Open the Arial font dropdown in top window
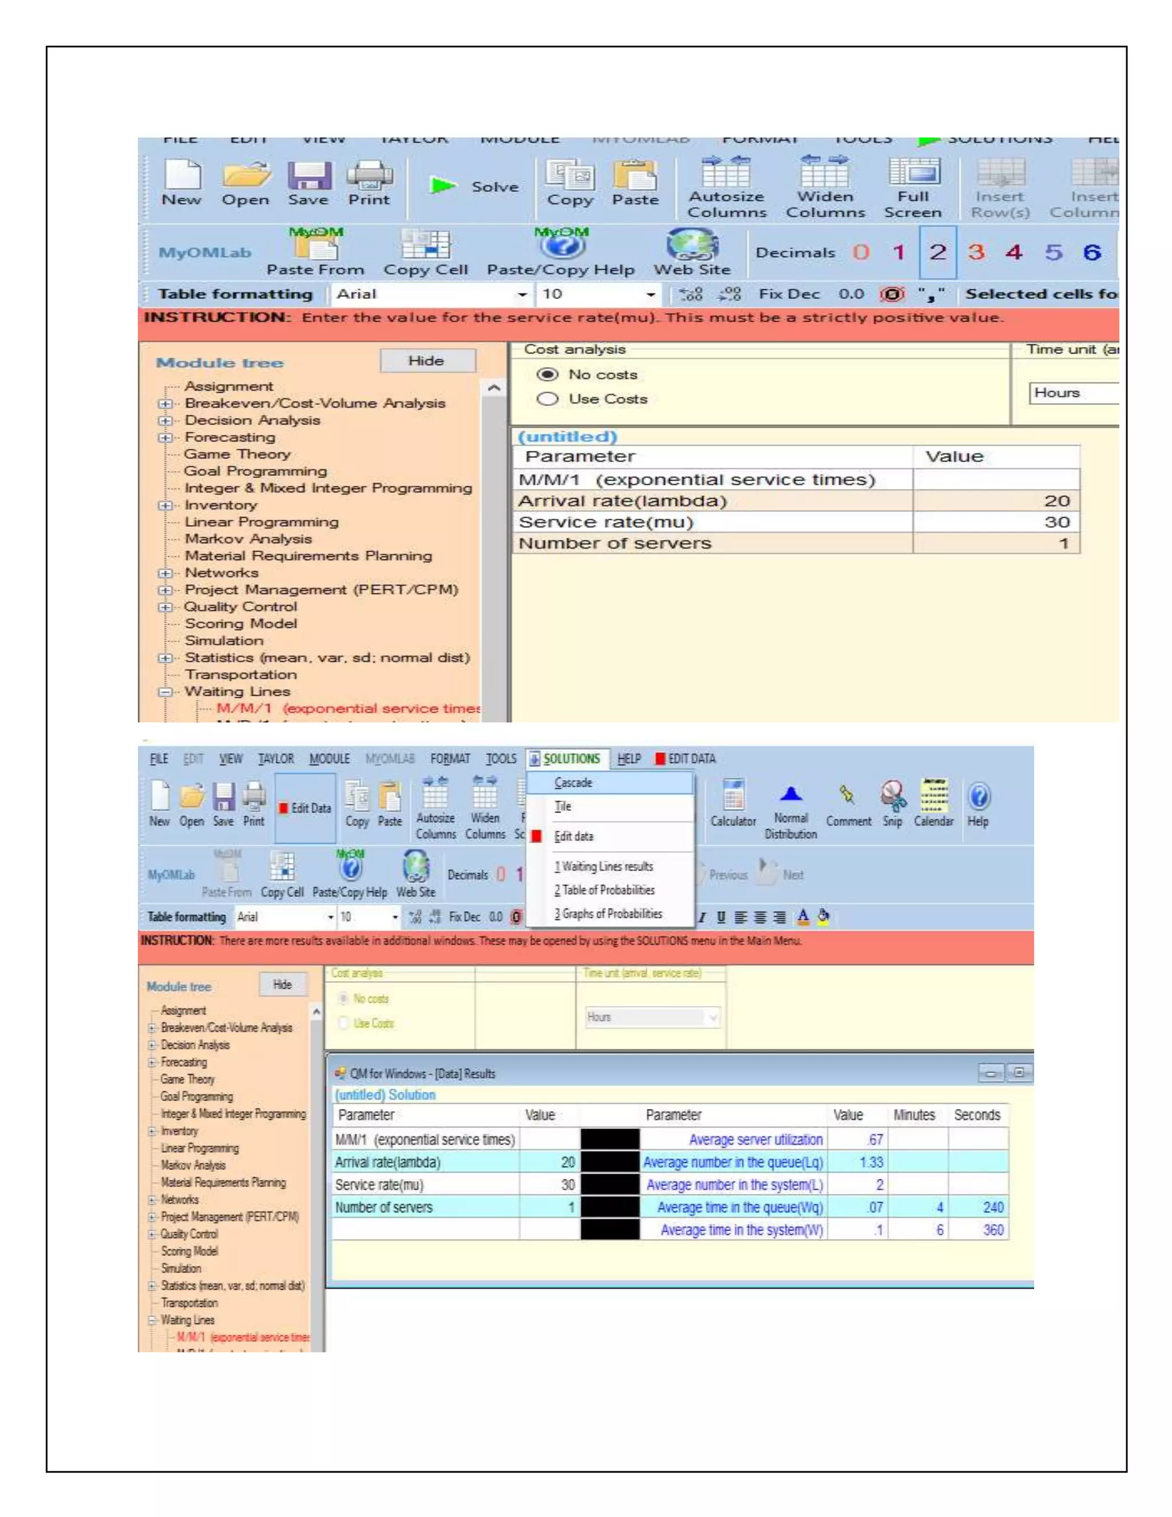 click(521, 294)
